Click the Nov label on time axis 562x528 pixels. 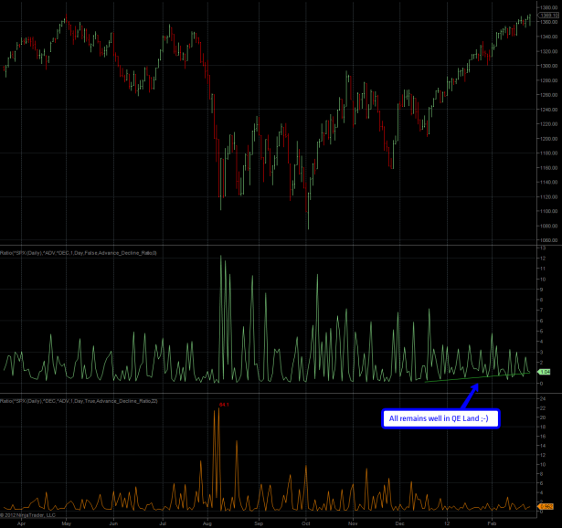(x=353, y=523)
